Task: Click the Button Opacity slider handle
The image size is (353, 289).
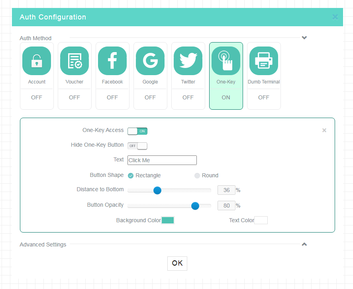Action: coord(195,206)
